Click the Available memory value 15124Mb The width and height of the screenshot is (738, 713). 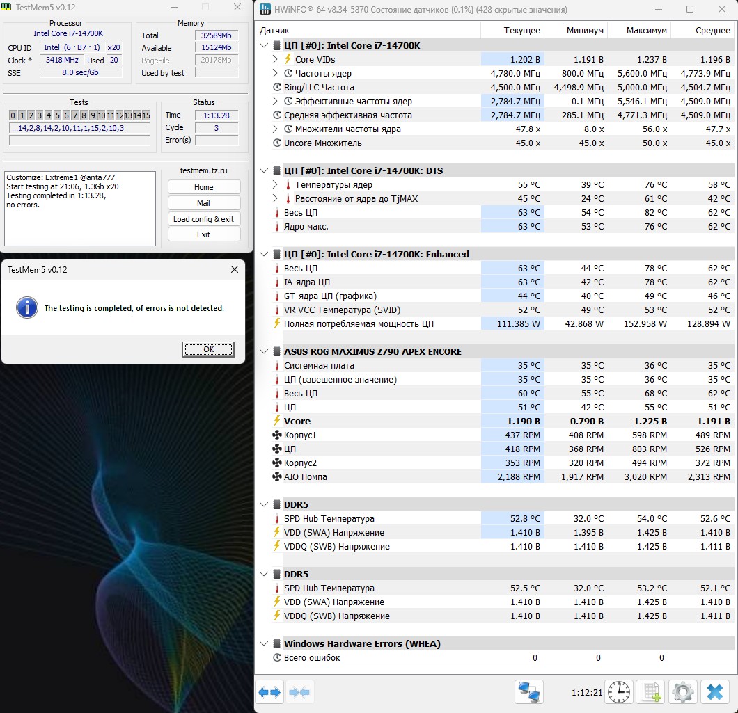point(217,47)
